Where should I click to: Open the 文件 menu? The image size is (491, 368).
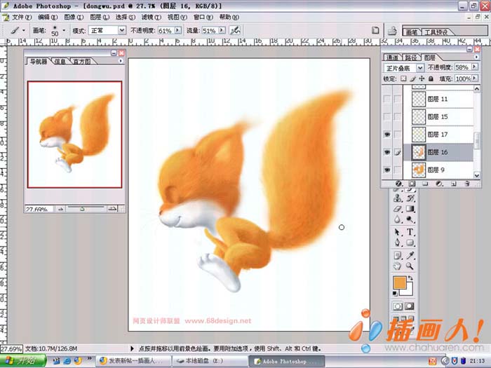(22, 17)
